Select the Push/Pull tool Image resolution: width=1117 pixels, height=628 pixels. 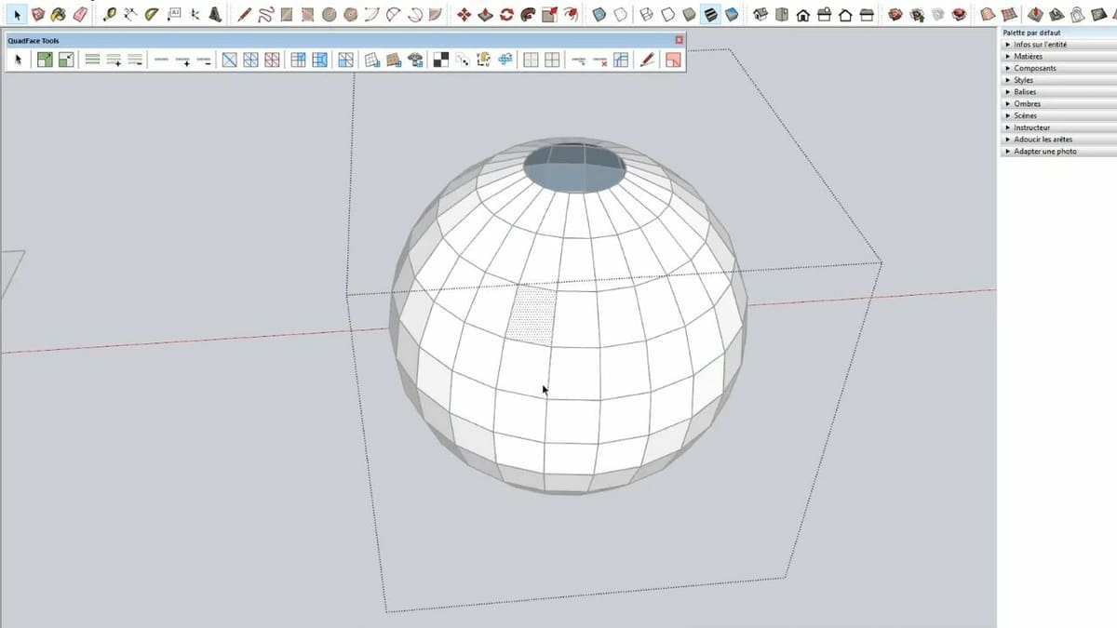(x=485, y=15)
